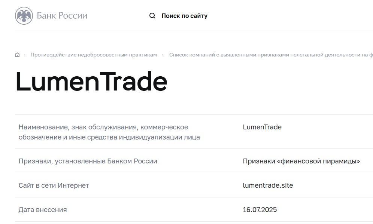The height and width of the screenshot is (224, 373).
Task: Click the house symbol before breadcrumb trail
Action: 17,54
